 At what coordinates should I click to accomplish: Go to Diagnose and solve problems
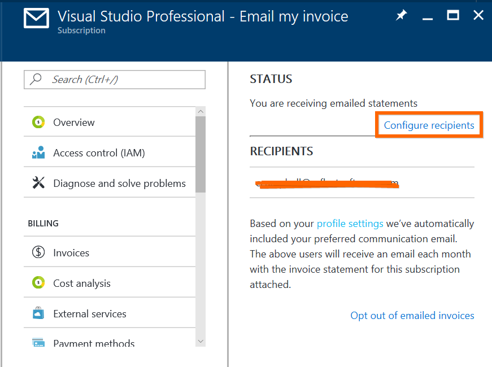pos(119,183)
